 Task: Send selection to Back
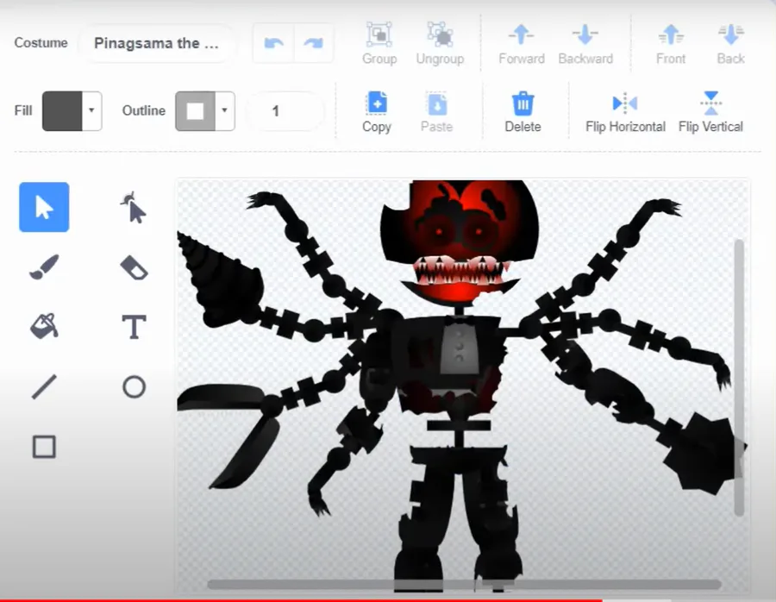tap(731, 44)
